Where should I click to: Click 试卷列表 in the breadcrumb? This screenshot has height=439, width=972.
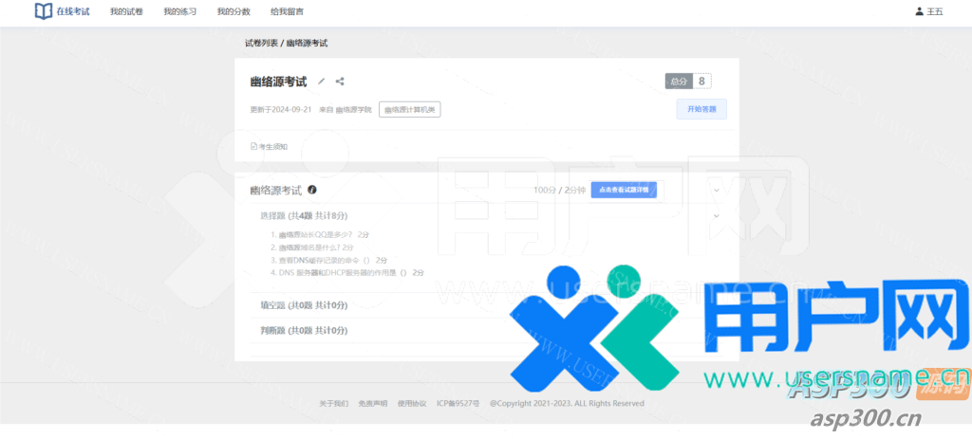(x=261, y=44)
